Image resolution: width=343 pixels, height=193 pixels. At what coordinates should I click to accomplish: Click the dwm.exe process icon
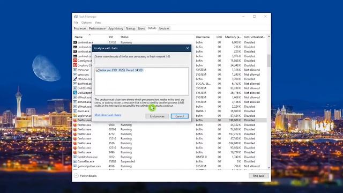click(x=75, y=111)
